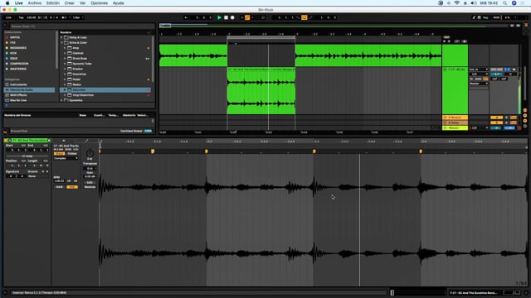Collapse the Drive & Color folder

[x=61, y=43]
